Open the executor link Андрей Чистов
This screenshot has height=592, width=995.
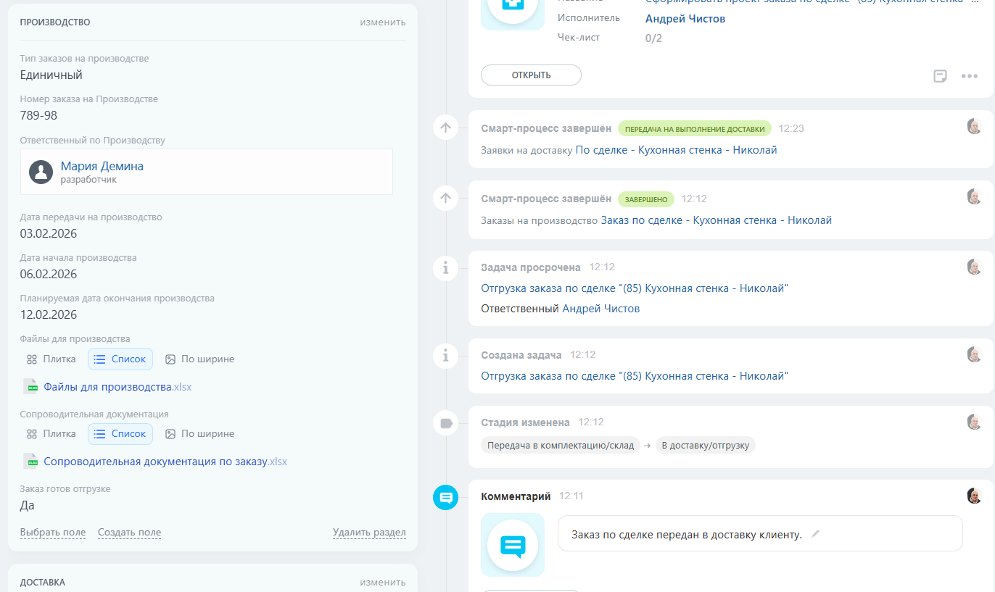point(685,19)
